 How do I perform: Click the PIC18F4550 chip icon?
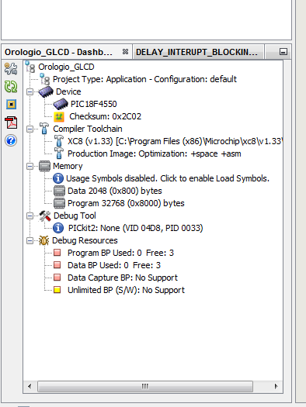coord(61,104)
